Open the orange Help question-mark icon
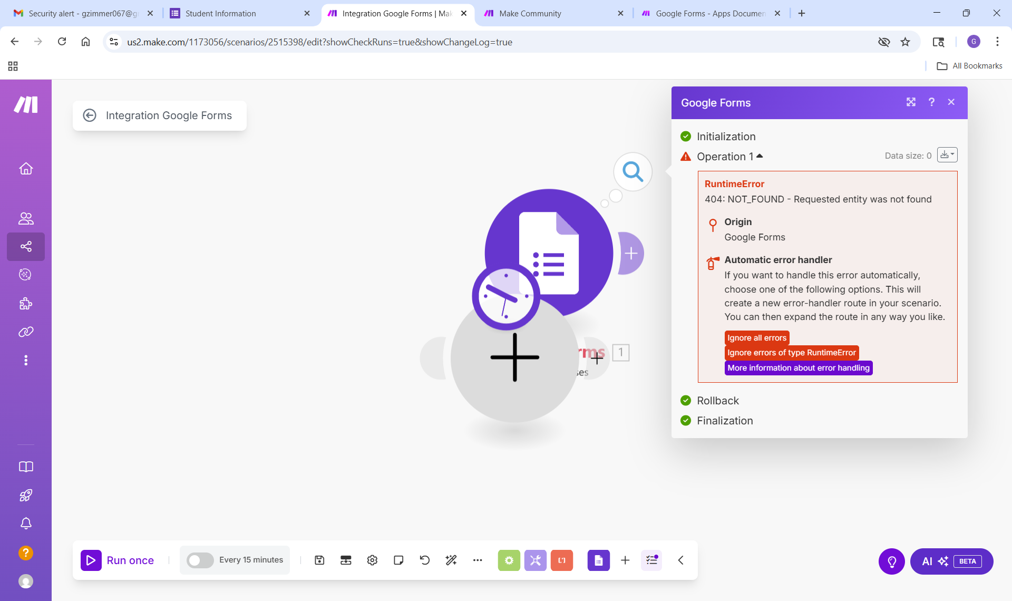This screenshot has width=1012, height=601. [x=26, y=552]
